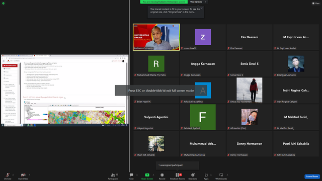Start recording with the Record button
This screenshot has height=181, width=322.
coord(162,176)
